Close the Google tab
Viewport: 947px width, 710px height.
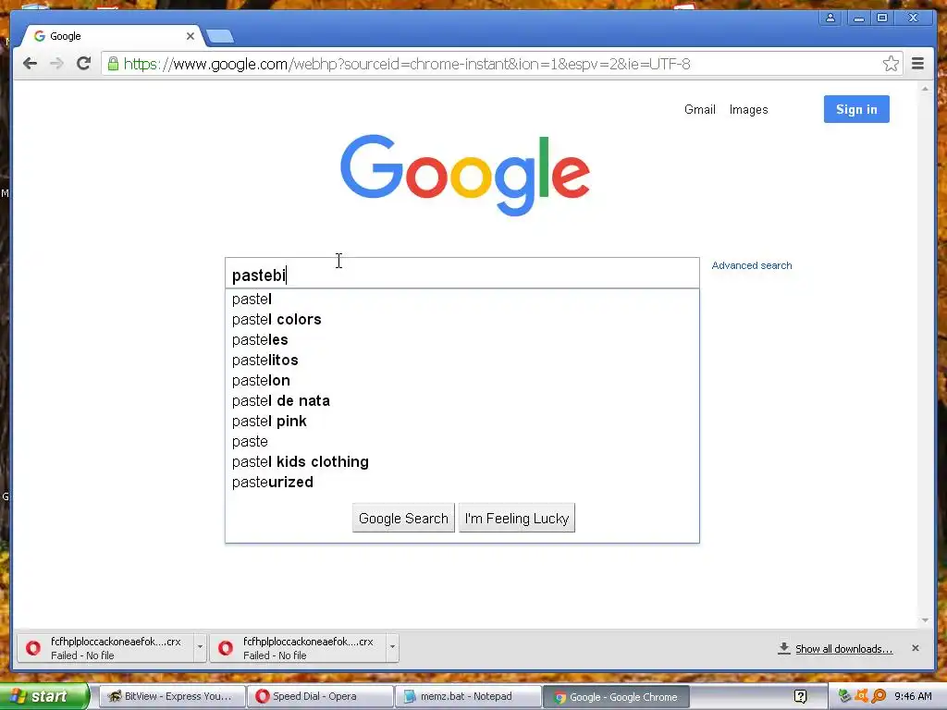pyautogui.click(x=191, y=36)
